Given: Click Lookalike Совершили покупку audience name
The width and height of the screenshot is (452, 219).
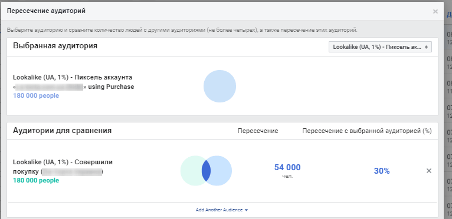Looking at the screenshot, I should [63, 167].
